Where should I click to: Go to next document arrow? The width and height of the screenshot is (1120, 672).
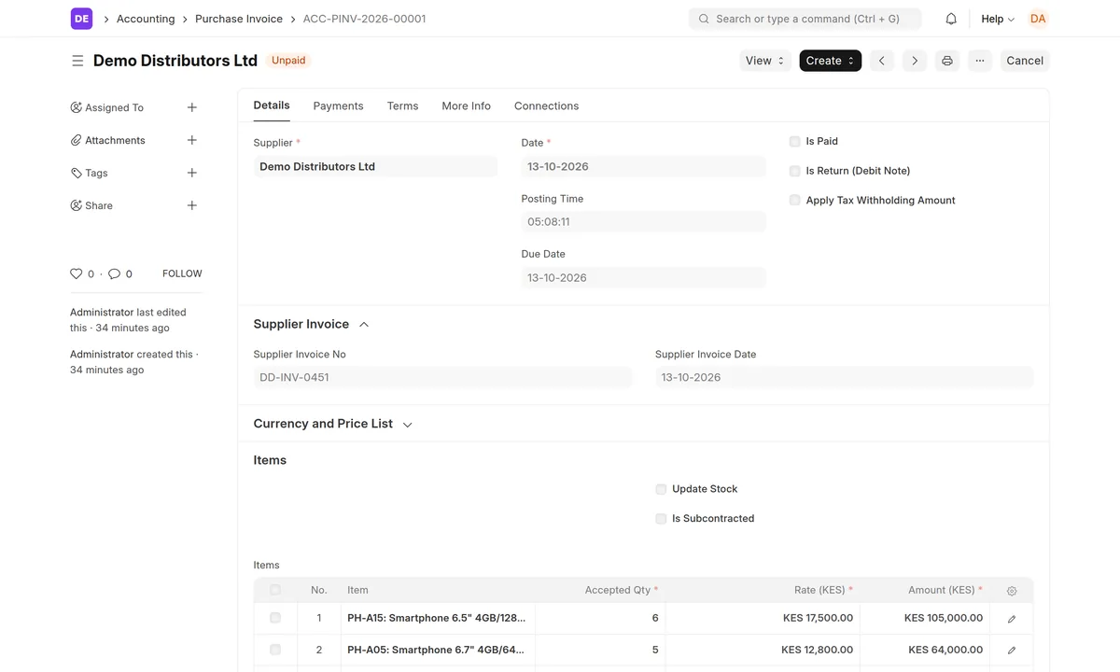(915, 61)
